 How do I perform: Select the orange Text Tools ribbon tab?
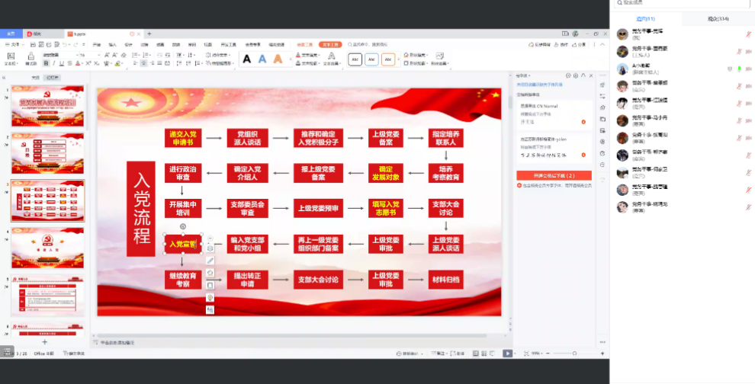329,45
